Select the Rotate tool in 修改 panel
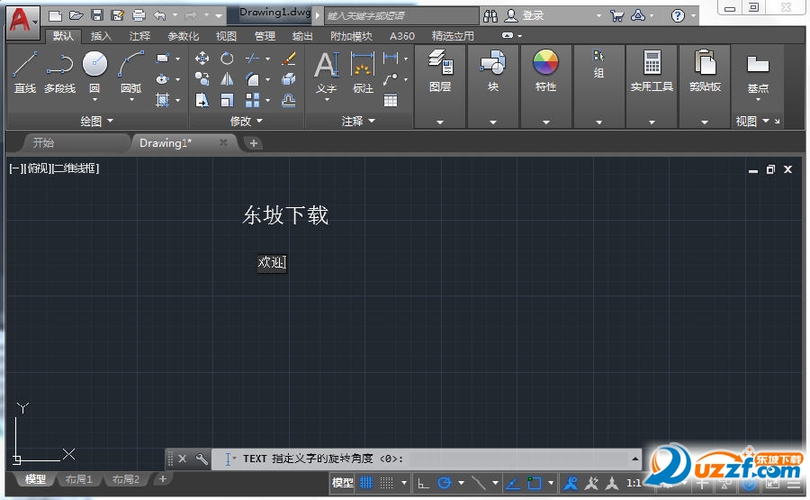Image resolution: width=810 pixels, height=500 pixels. pyautogui.click(x=227, y=59)
